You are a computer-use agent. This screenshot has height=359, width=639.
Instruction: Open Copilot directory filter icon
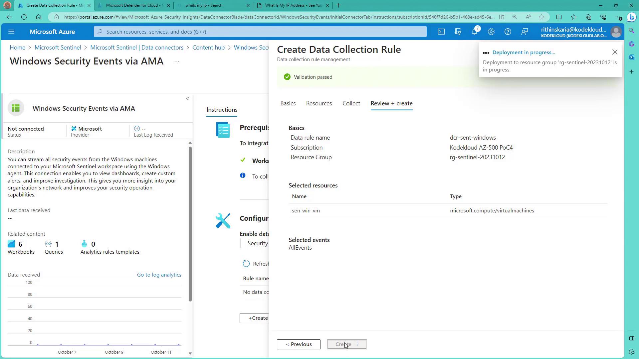pyautogui.click(x=458, y=32)
